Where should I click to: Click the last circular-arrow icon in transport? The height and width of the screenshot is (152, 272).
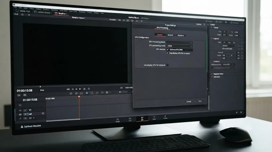point(89,89)
